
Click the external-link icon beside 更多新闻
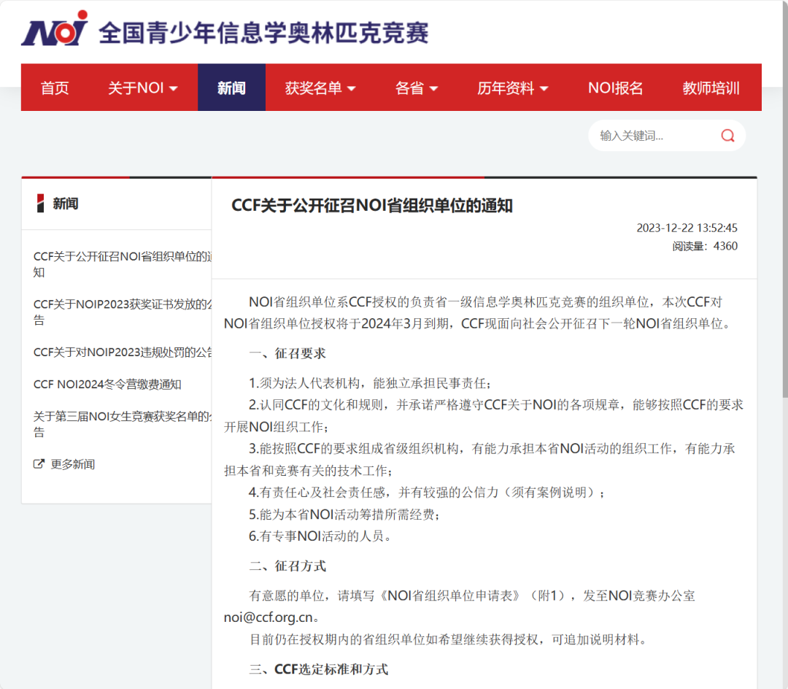coord(39,464)
